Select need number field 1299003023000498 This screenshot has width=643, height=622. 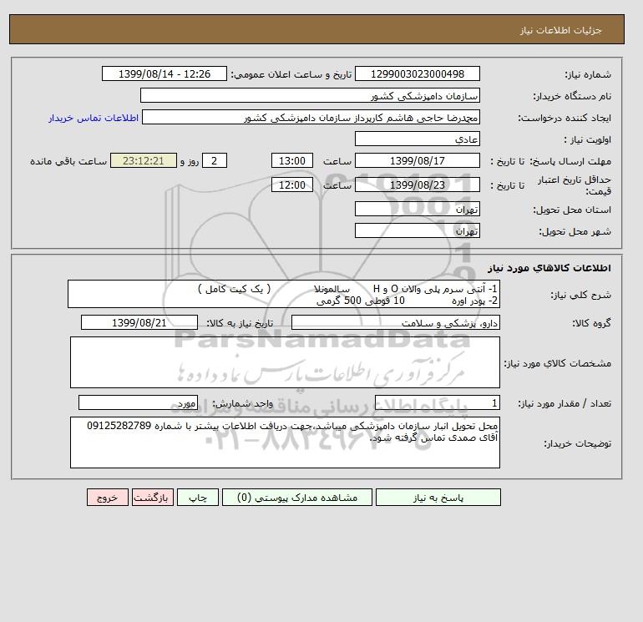(417, 73)
